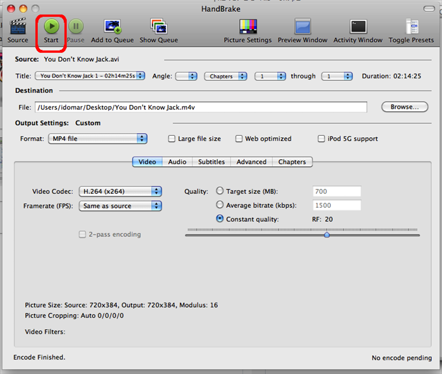
Task: Click the Browse... button
Action: pyautogui.click(x=405, y=107)
